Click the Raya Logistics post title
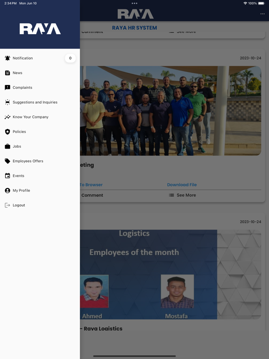Image resolution: width=269 pixels, height=359 pixels. click(101, 329)
